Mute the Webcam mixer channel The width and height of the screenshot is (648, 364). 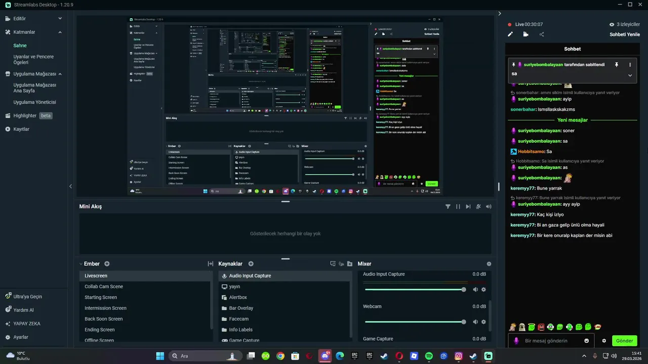click(475, 322)
